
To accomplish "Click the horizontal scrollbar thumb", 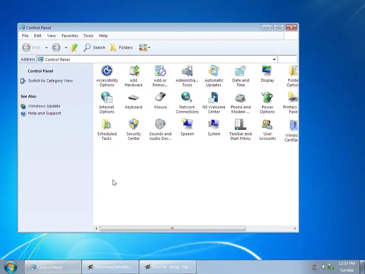I will [173, 229].
